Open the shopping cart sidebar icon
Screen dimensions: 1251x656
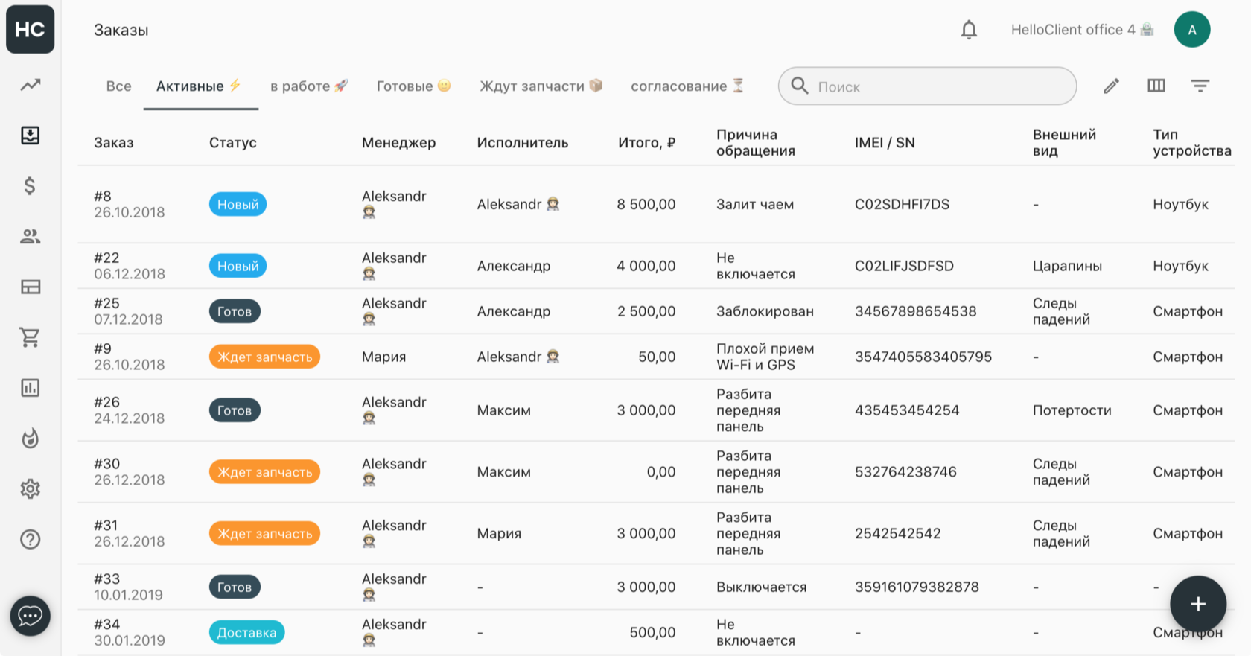(x=30, y=337)
